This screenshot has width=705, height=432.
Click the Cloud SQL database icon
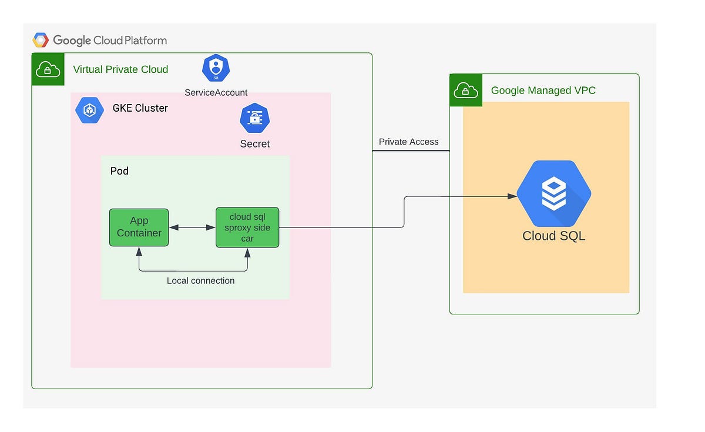pyautogui.click(x=553, y=194)
